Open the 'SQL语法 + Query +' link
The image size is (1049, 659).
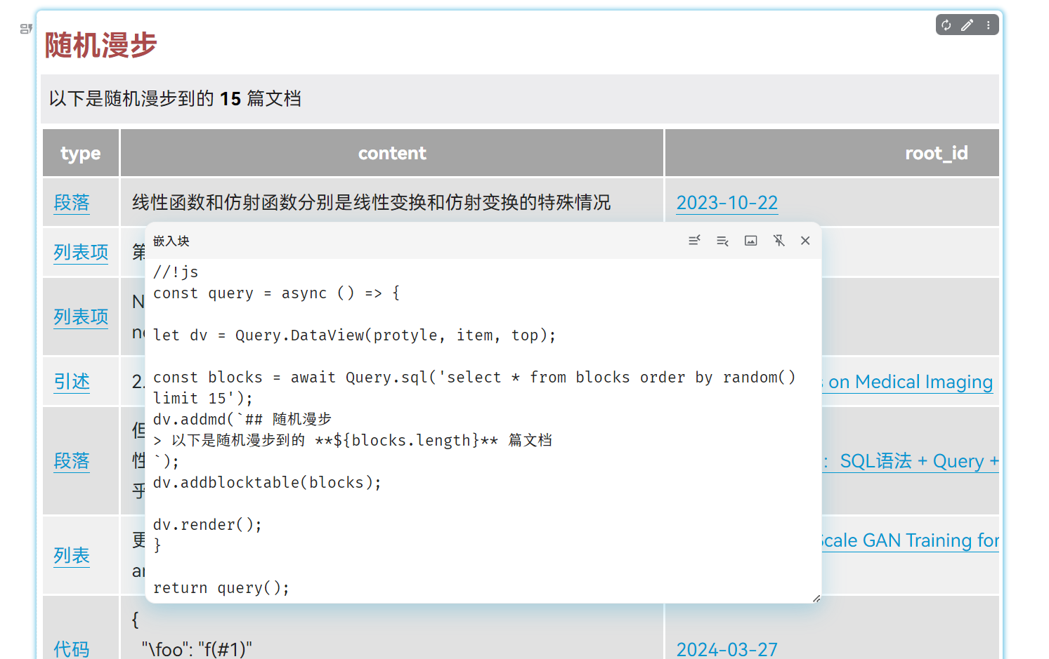tap(911, 461)
